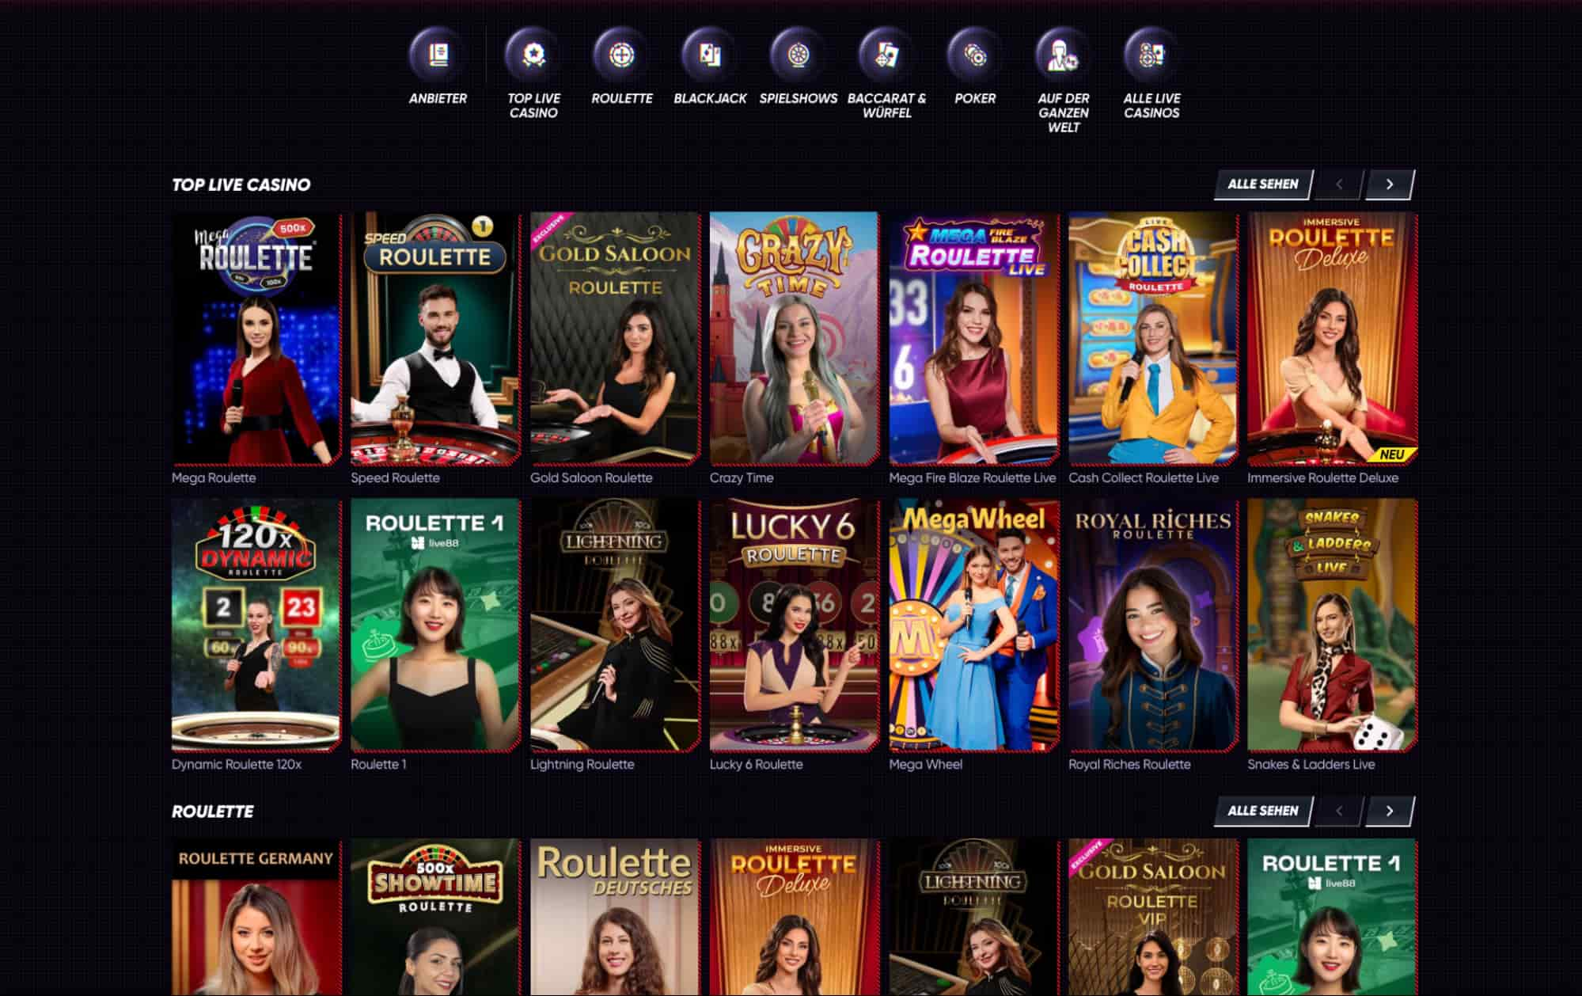Click the BACCARAT & WÜRFEL label
The width and height of the screenshot is (1582, 996).
point(886,105)
